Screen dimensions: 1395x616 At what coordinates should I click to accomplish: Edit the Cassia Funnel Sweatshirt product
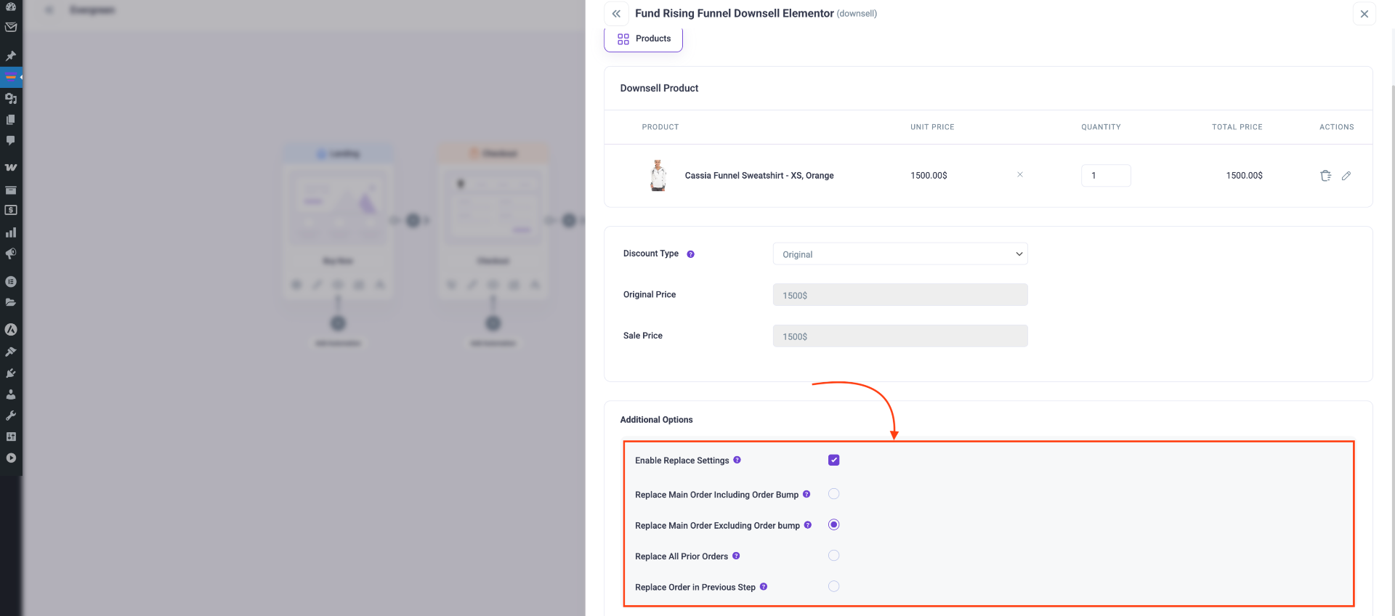click(x=1346, y=176)
